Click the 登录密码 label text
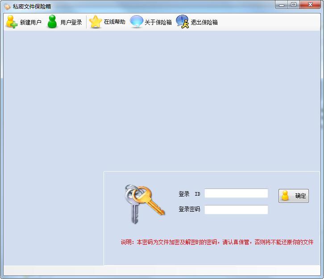Viewport: 324px width, 279px height. (x=189, y=209)
